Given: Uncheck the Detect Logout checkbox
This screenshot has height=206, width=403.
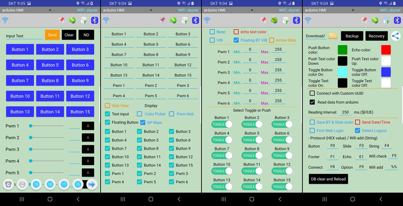Looking at the screenshot, I should 358,131.
